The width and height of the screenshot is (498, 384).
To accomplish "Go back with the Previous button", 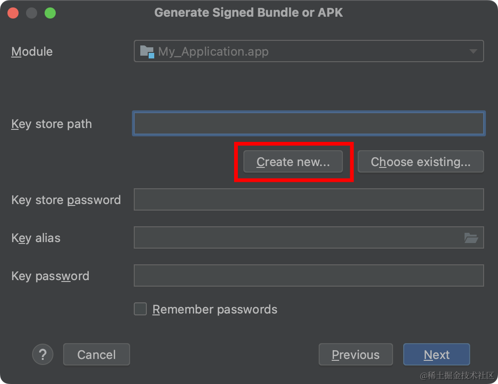I will (355, 354).
